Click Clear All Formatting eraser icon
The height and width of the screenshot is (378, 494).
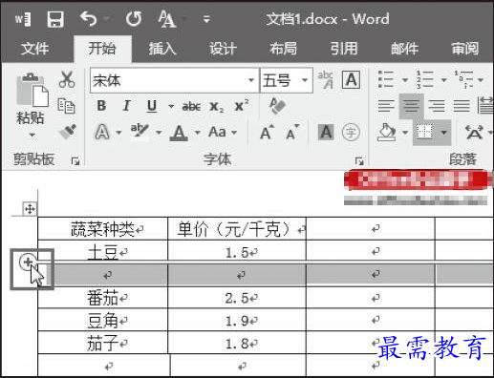[x=277, y=106]
